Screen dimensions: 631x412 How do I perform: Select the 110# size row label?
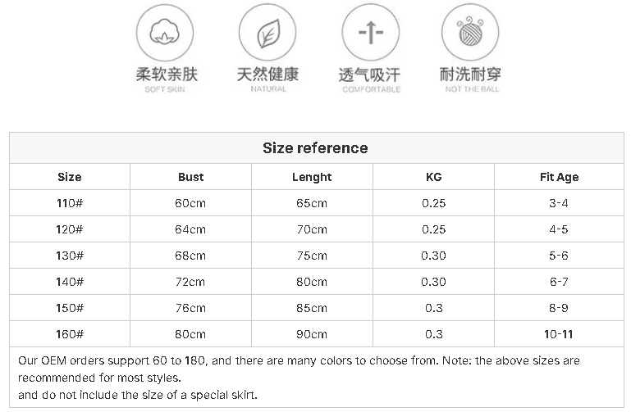70,203
